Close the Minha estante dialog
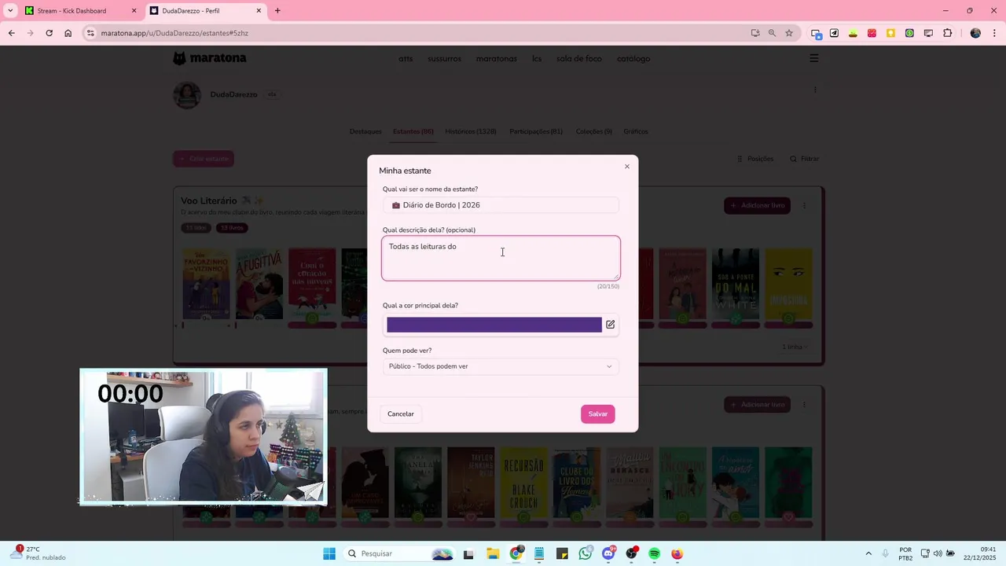 pos(627,167)
